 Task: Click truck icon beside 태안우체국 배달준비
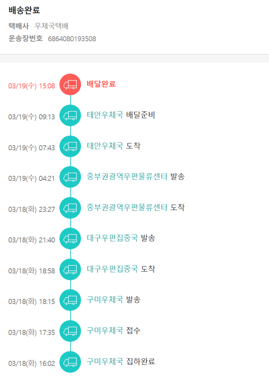(x=70, y=115)
